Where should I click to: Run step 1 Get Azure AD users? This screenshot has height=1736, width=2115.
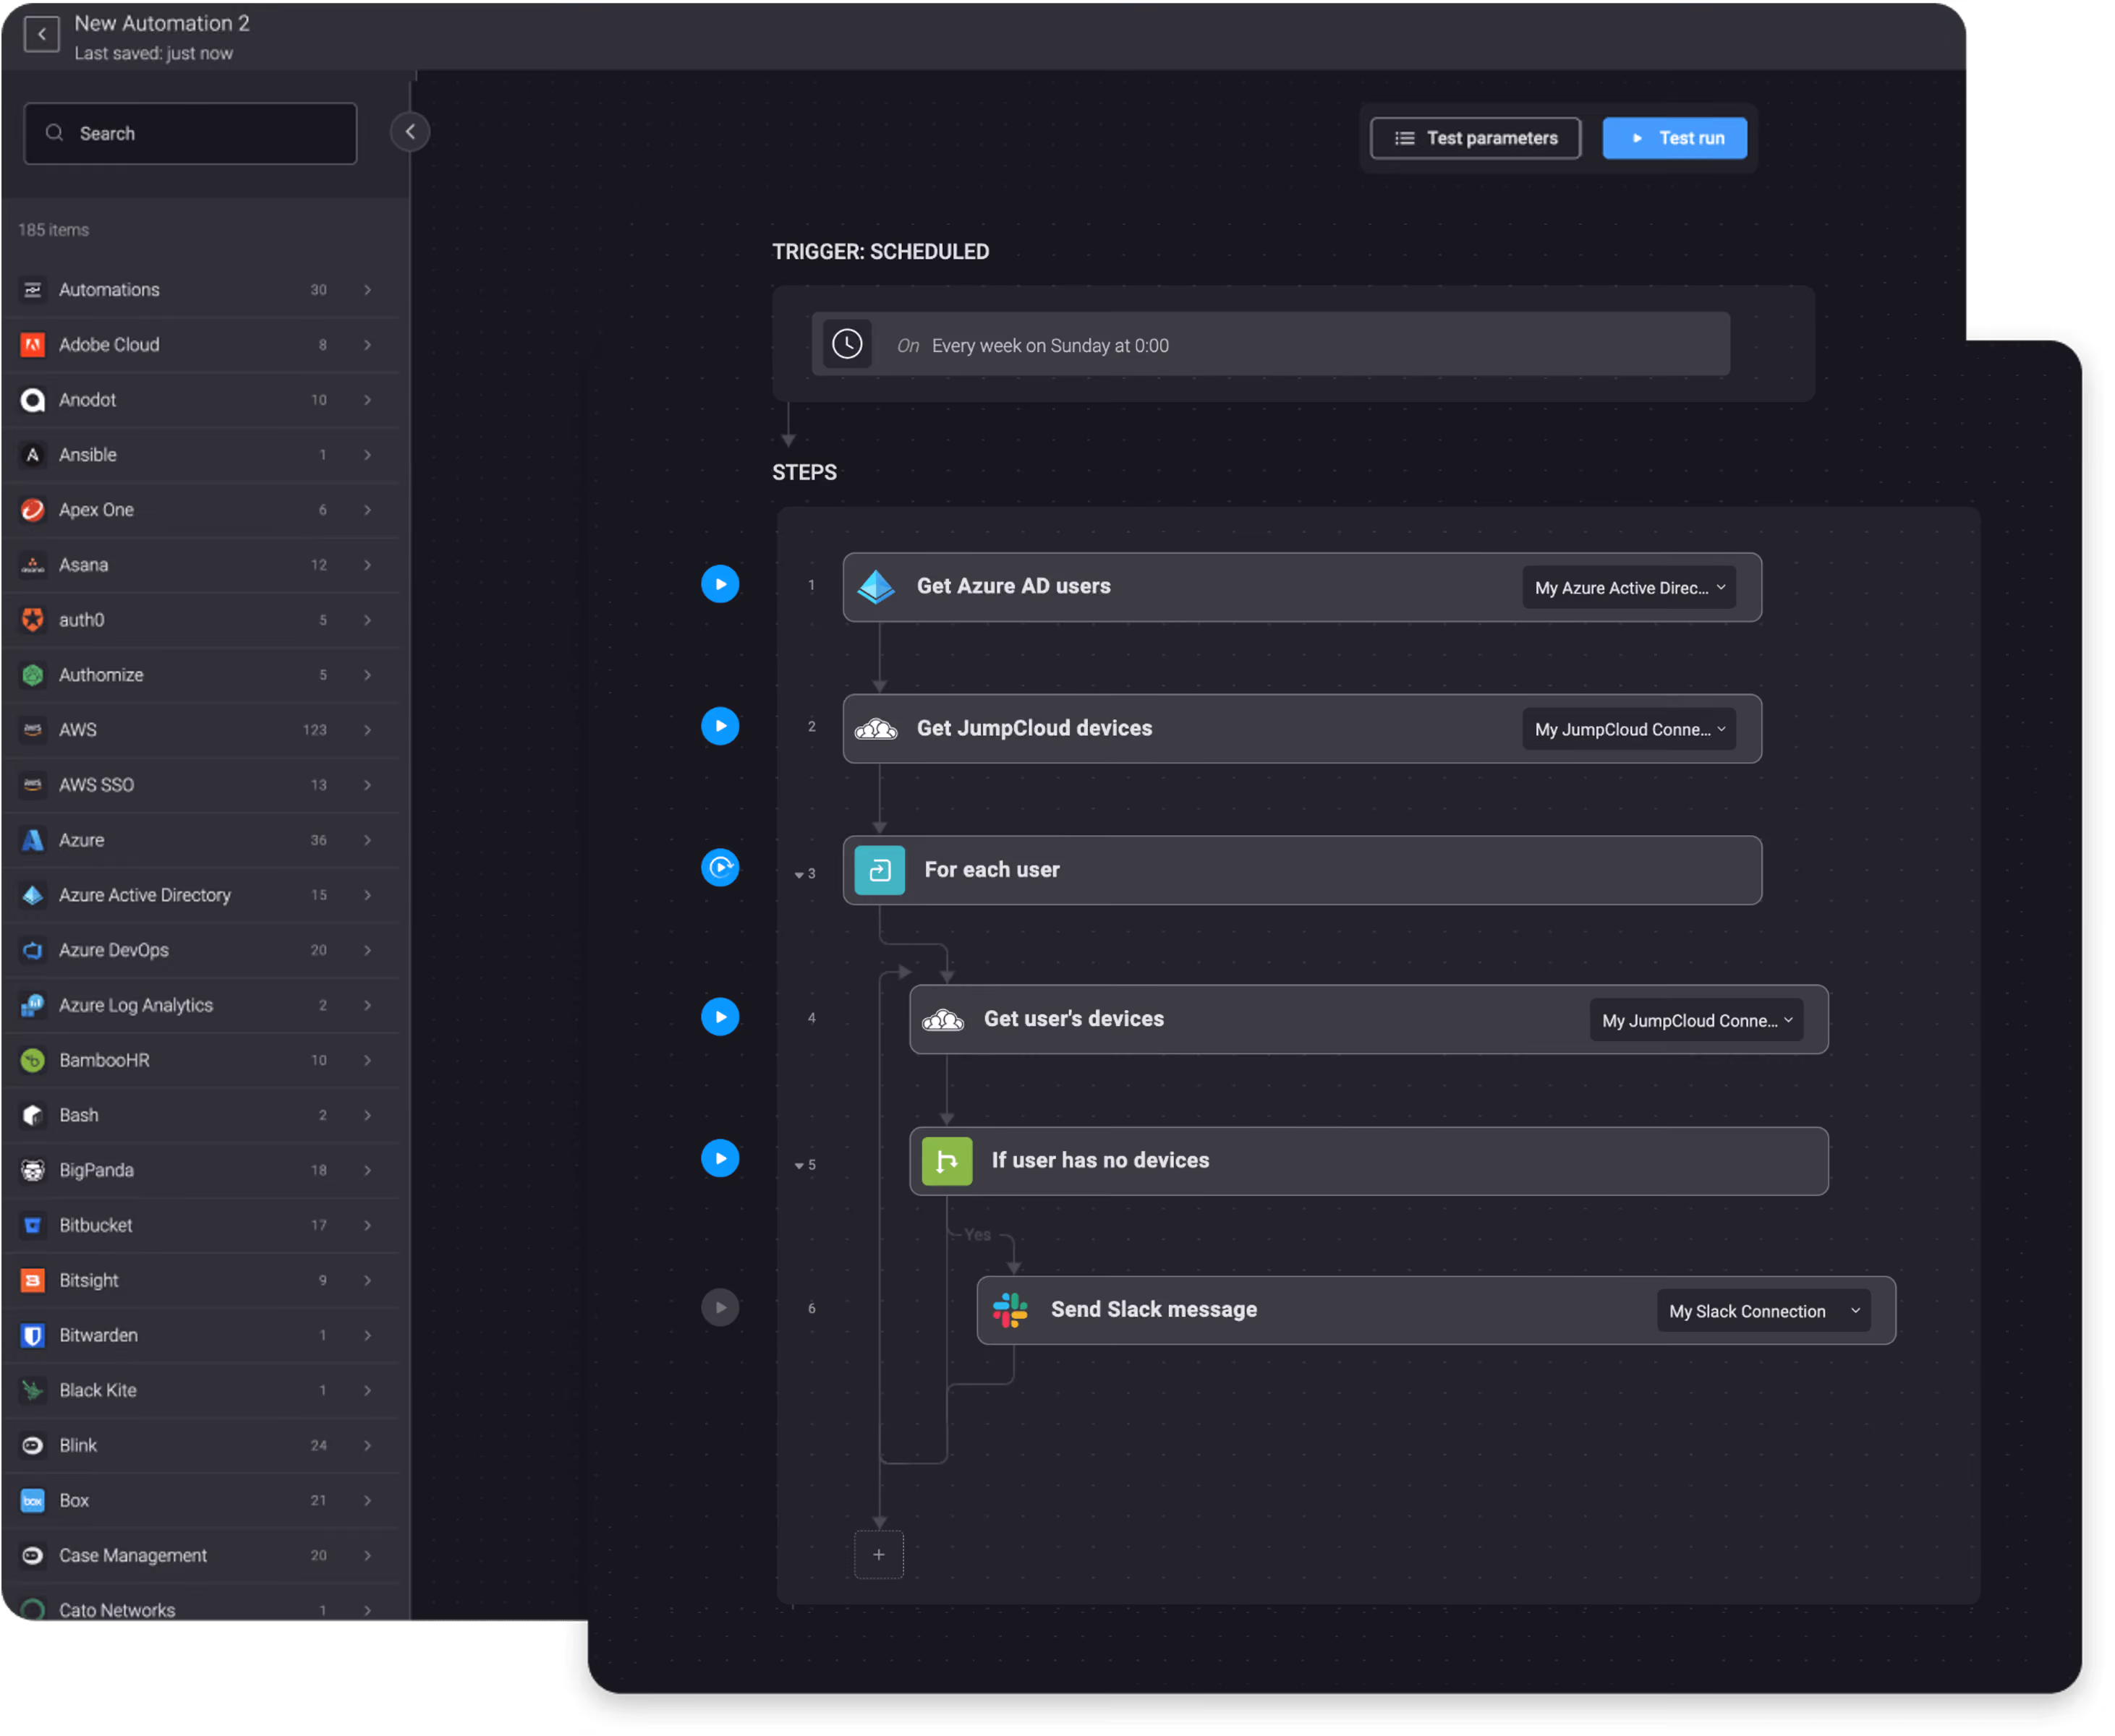click(720, 585)
